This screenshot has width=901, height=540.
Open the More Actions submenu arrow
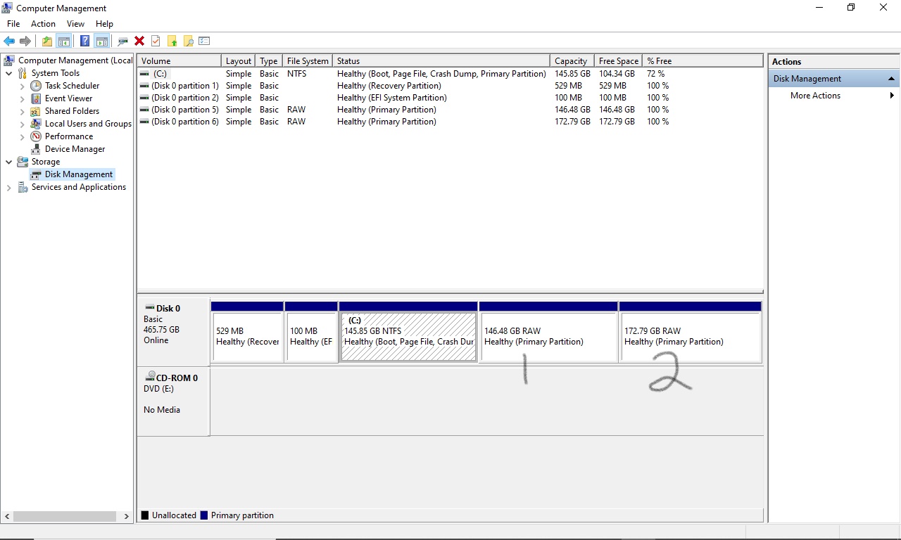892,96
